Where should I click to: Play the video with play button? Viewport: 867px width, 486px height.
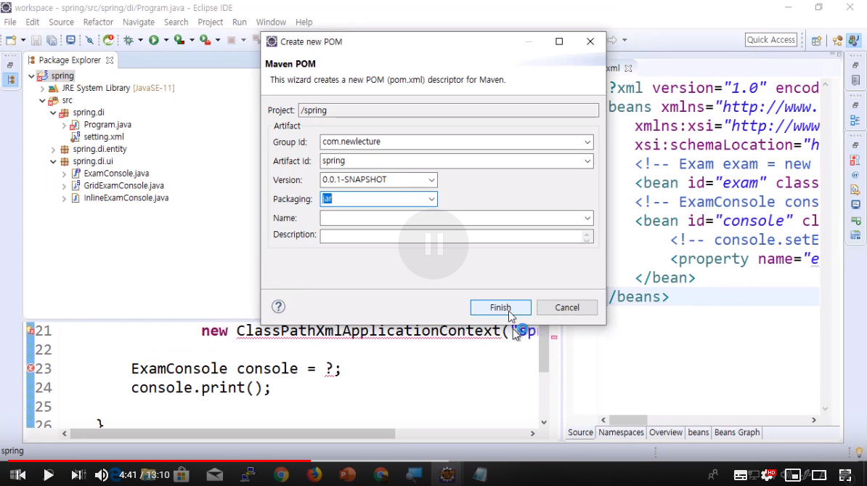tap(48, 474)
